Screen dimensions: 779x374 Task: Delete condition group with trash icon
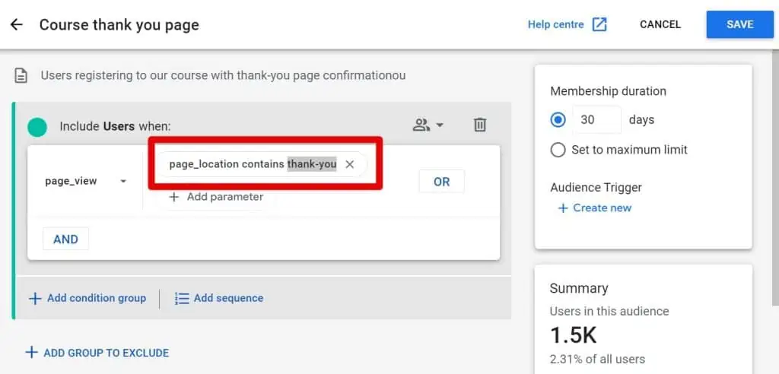(x=480, y=125)
